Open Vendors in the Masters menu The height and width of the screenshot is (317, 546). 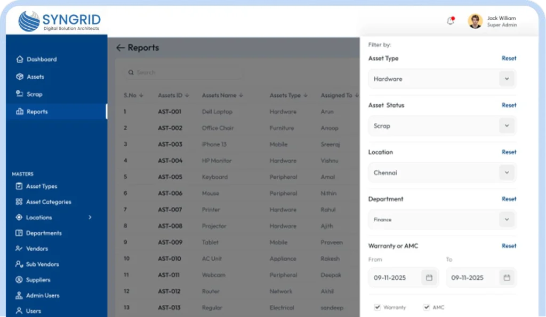point(37,248)
